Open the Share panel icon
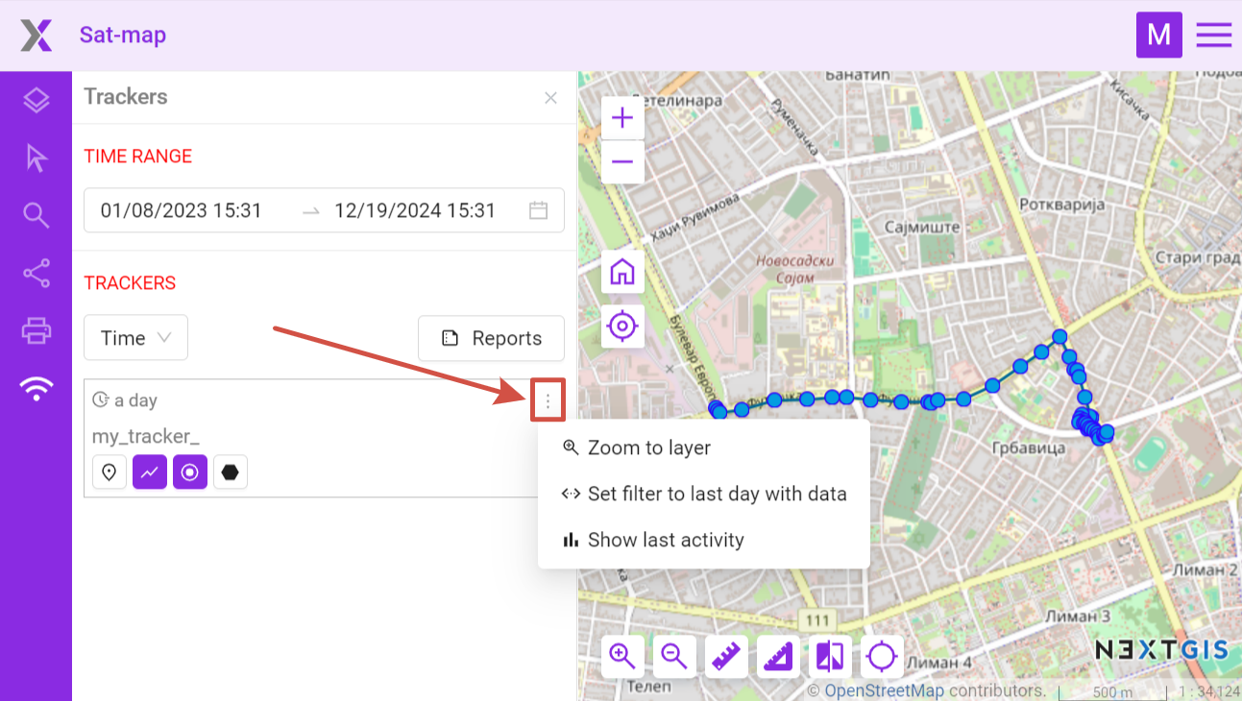The height and width of the screenshot is (701, 1242). coord(37,274)
